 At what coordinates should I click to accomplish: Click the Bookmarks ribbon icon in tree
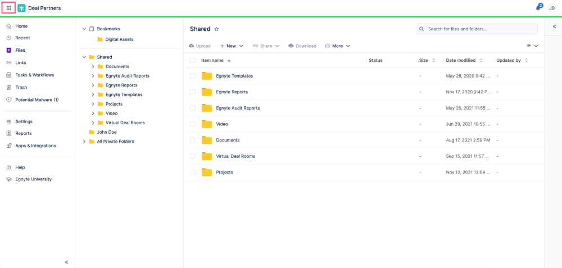click(92, 29)
